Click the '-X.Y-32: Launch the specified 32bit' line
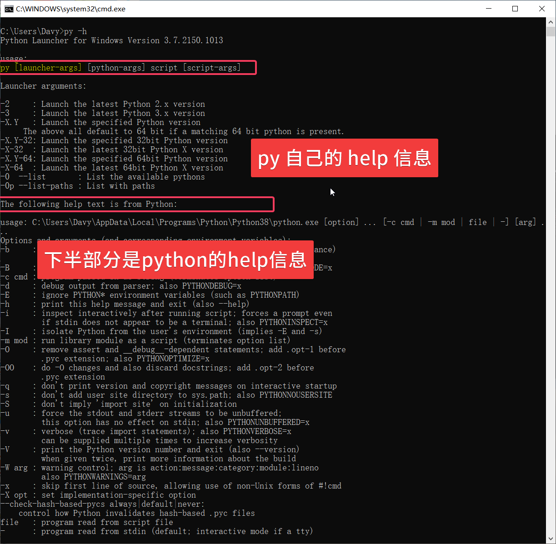 click(x=114, y=140)
